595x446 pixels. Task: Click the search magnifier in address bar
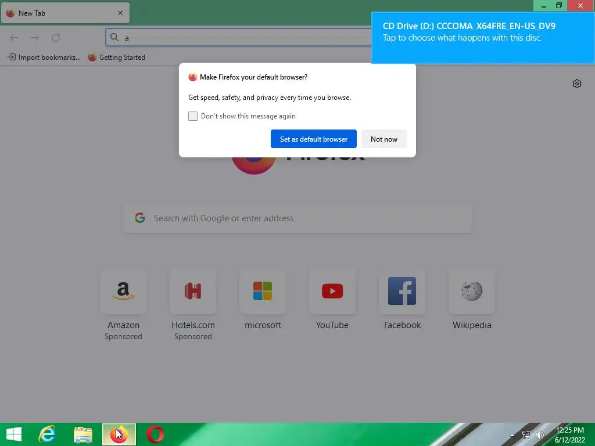click(x=114, y=37)
